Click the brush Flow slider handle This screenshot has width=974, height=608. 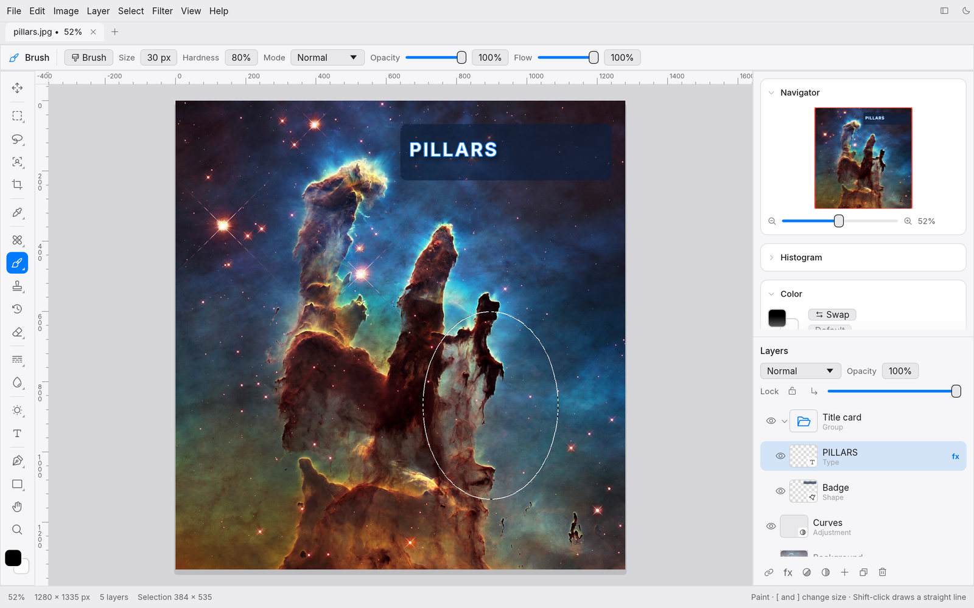click(x=594, y=58)
